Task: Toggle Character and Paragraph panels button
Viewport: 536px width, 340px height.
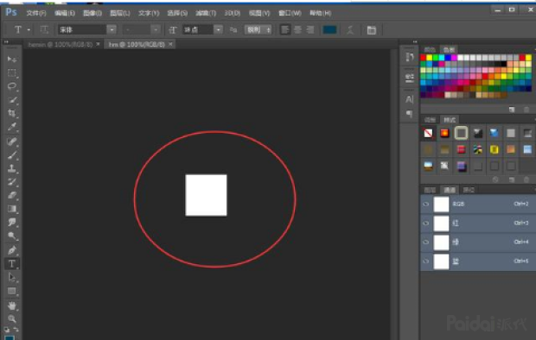Action: pos(371,30)
